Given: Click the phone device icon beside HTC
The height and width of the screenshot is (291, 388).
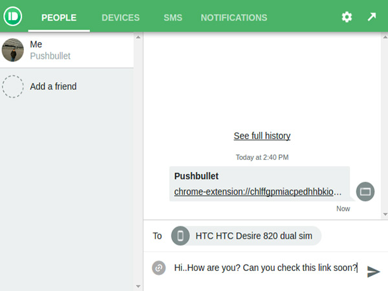Looking at the screenshot, I should coord(180,236).
